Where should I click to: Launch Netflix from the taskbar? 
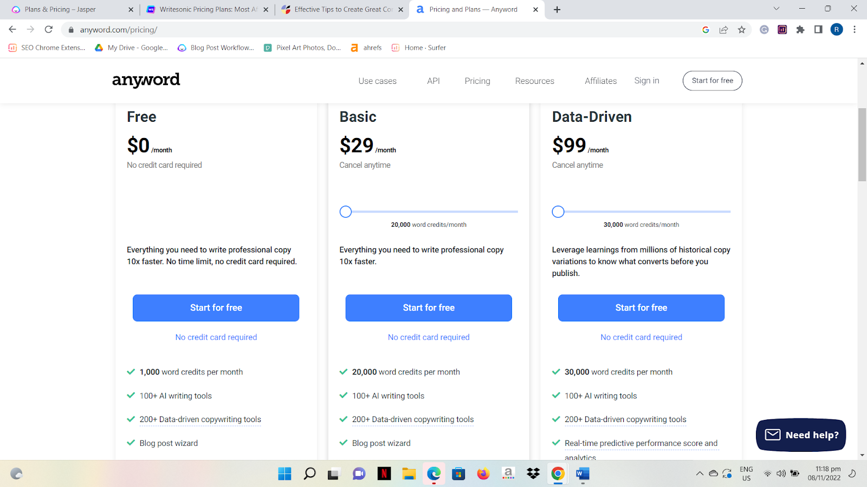384,474
